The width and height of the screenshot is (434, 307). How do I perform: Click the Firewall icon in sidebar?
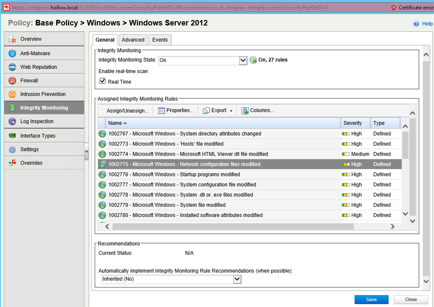(x=12, y=81)
